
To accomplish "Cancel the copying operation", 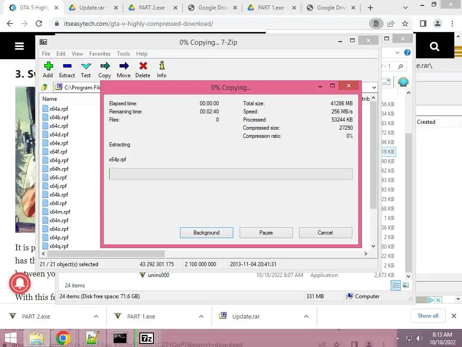I will 325,233.
